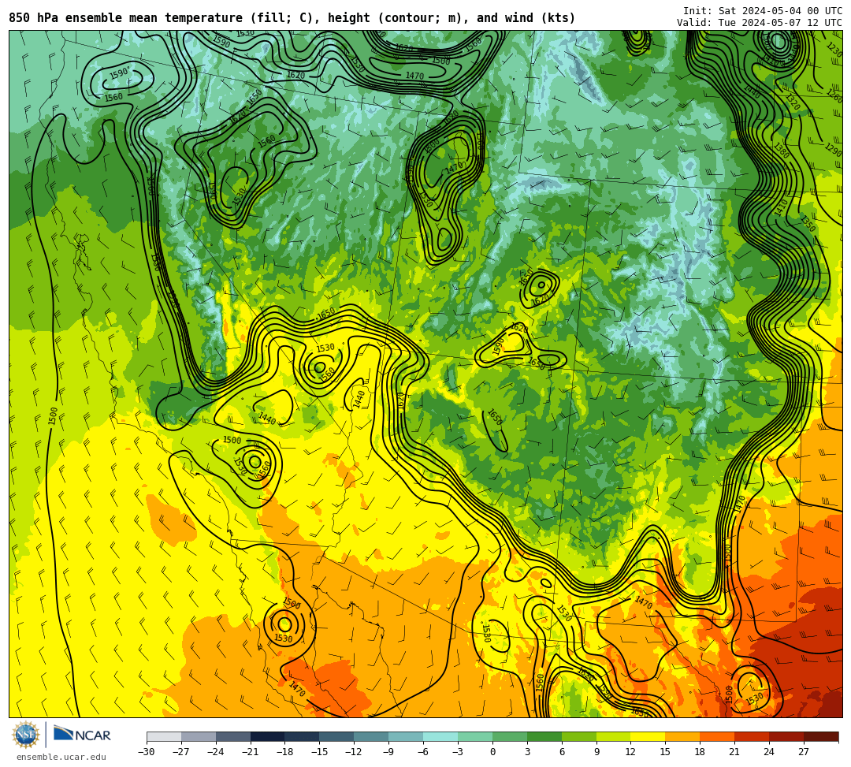This screenshot has height=767, width=851.
Task: Click the positive 21 colorbar tick label
Action: pyautogui.click(x=735, y=752)
